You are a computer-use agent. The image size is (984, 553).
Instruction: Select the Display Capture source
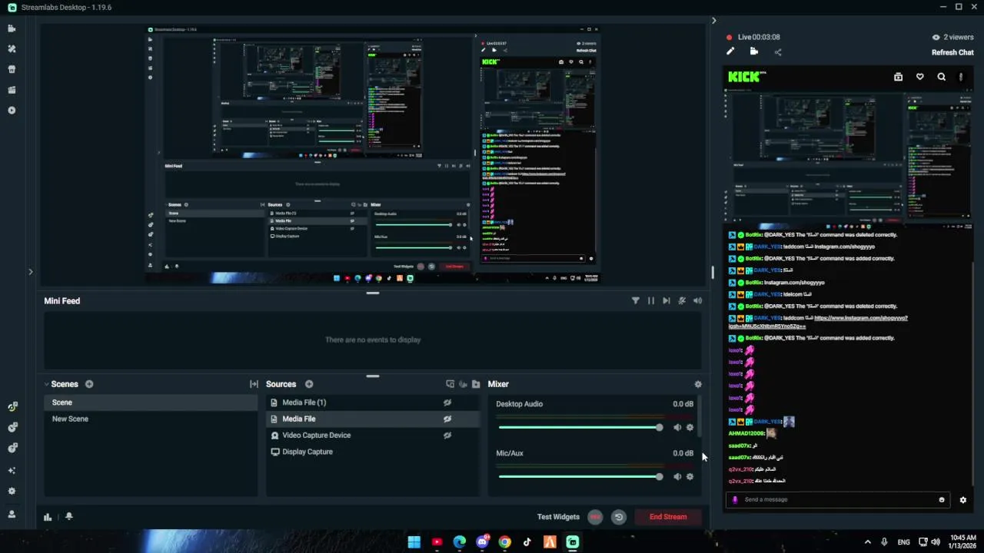[x=373, y=452]
